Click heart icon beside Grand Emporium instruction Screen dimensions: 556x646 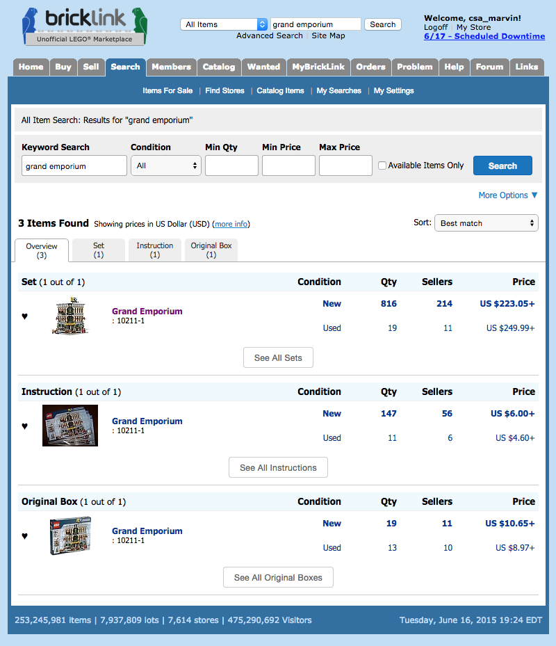[x=25, y=426]
